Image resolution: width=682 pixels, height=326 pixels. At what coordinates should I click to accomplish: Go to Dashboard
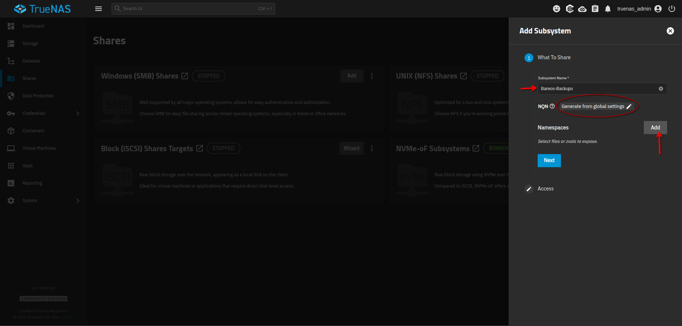point(44,26)
